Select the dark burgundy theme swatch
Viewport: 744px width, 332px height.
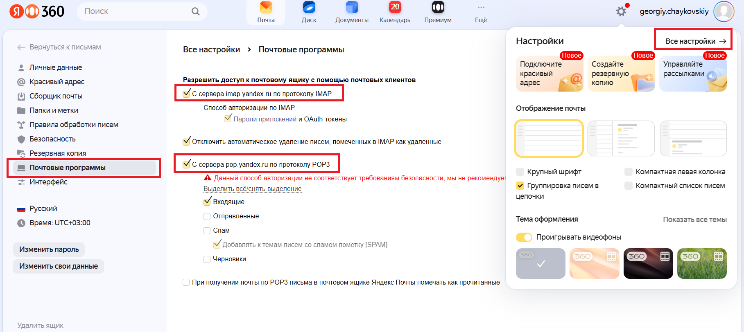coord(648,264)
